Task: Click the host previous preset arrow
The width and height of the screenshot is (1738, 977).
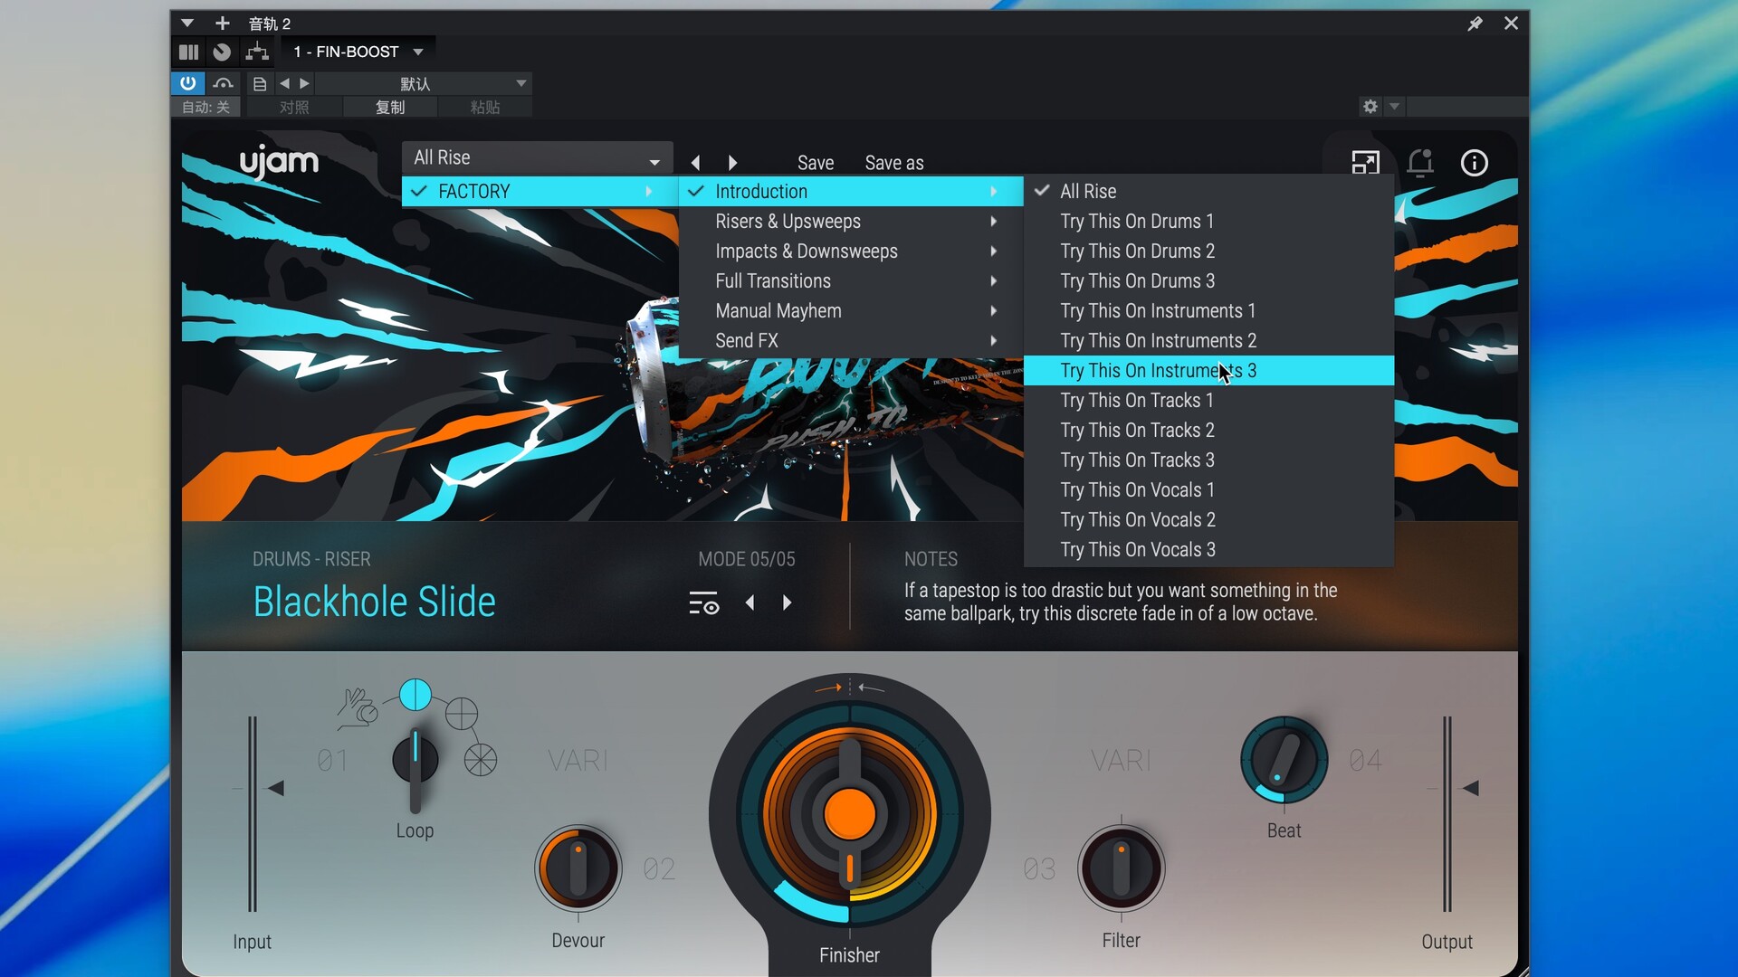Action: 284,83
